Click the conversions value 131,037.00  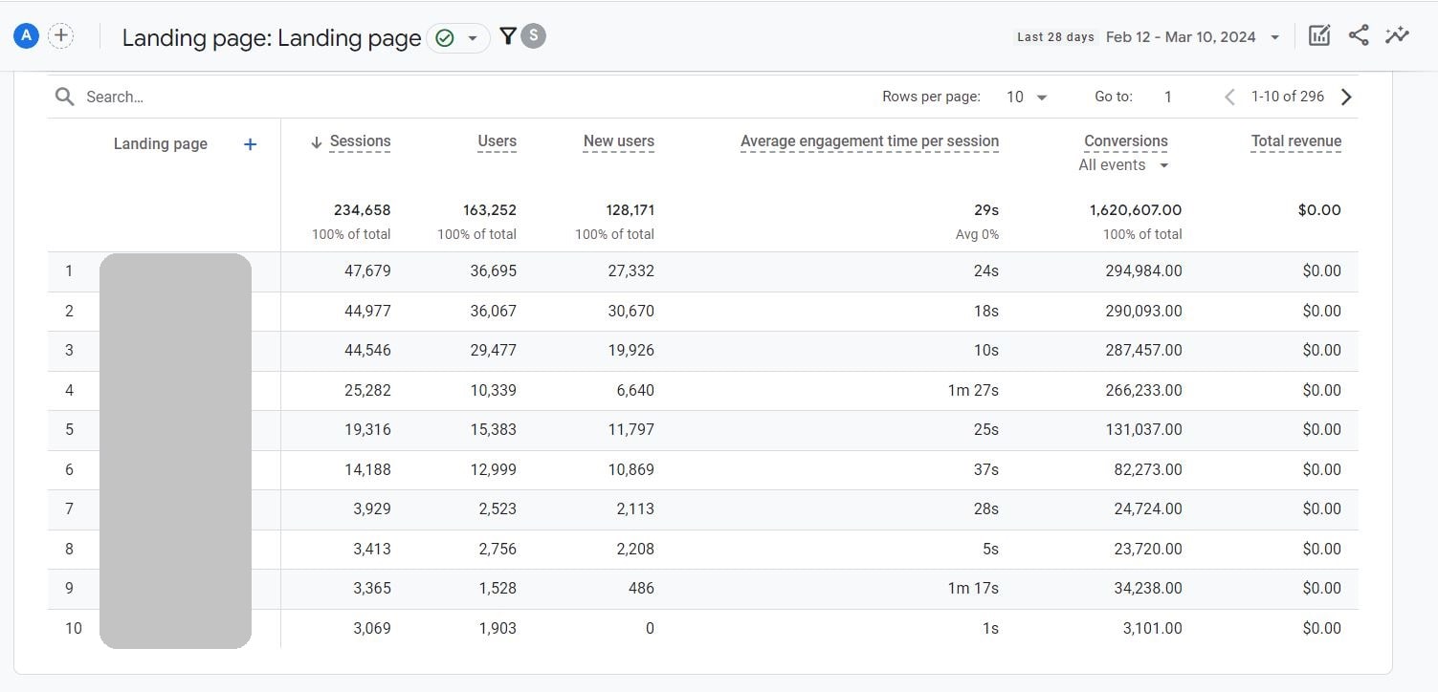coord(1143,430)
